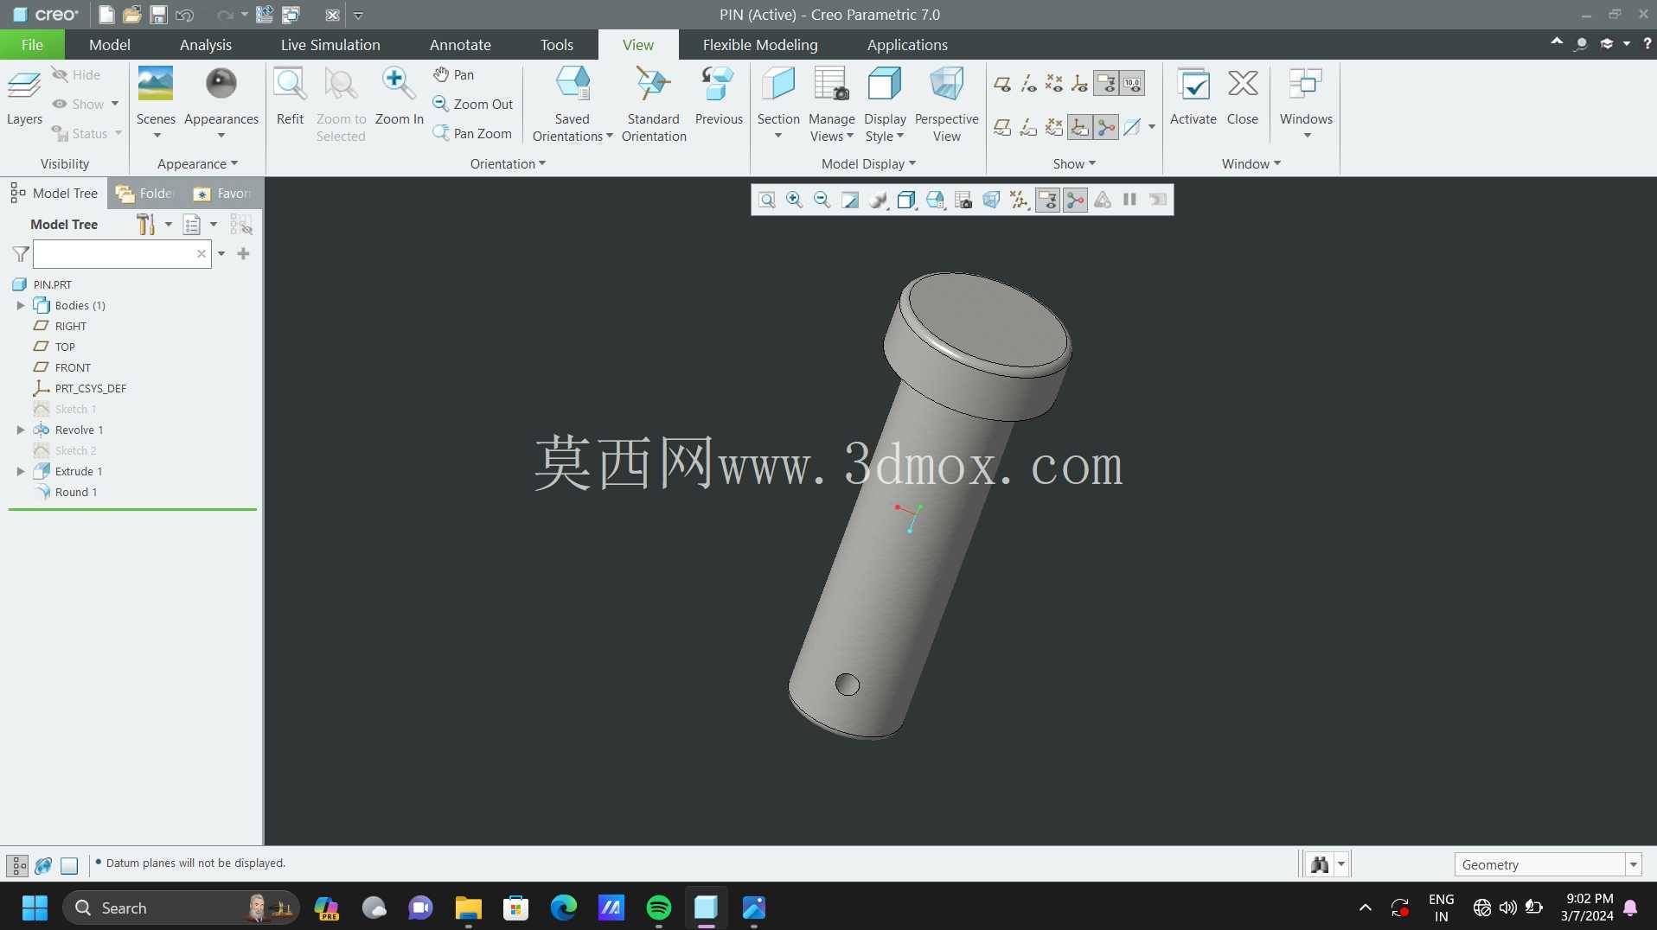Click Zoom In on the graphics toolbar
1657x930 pixels.
(795, 201)
